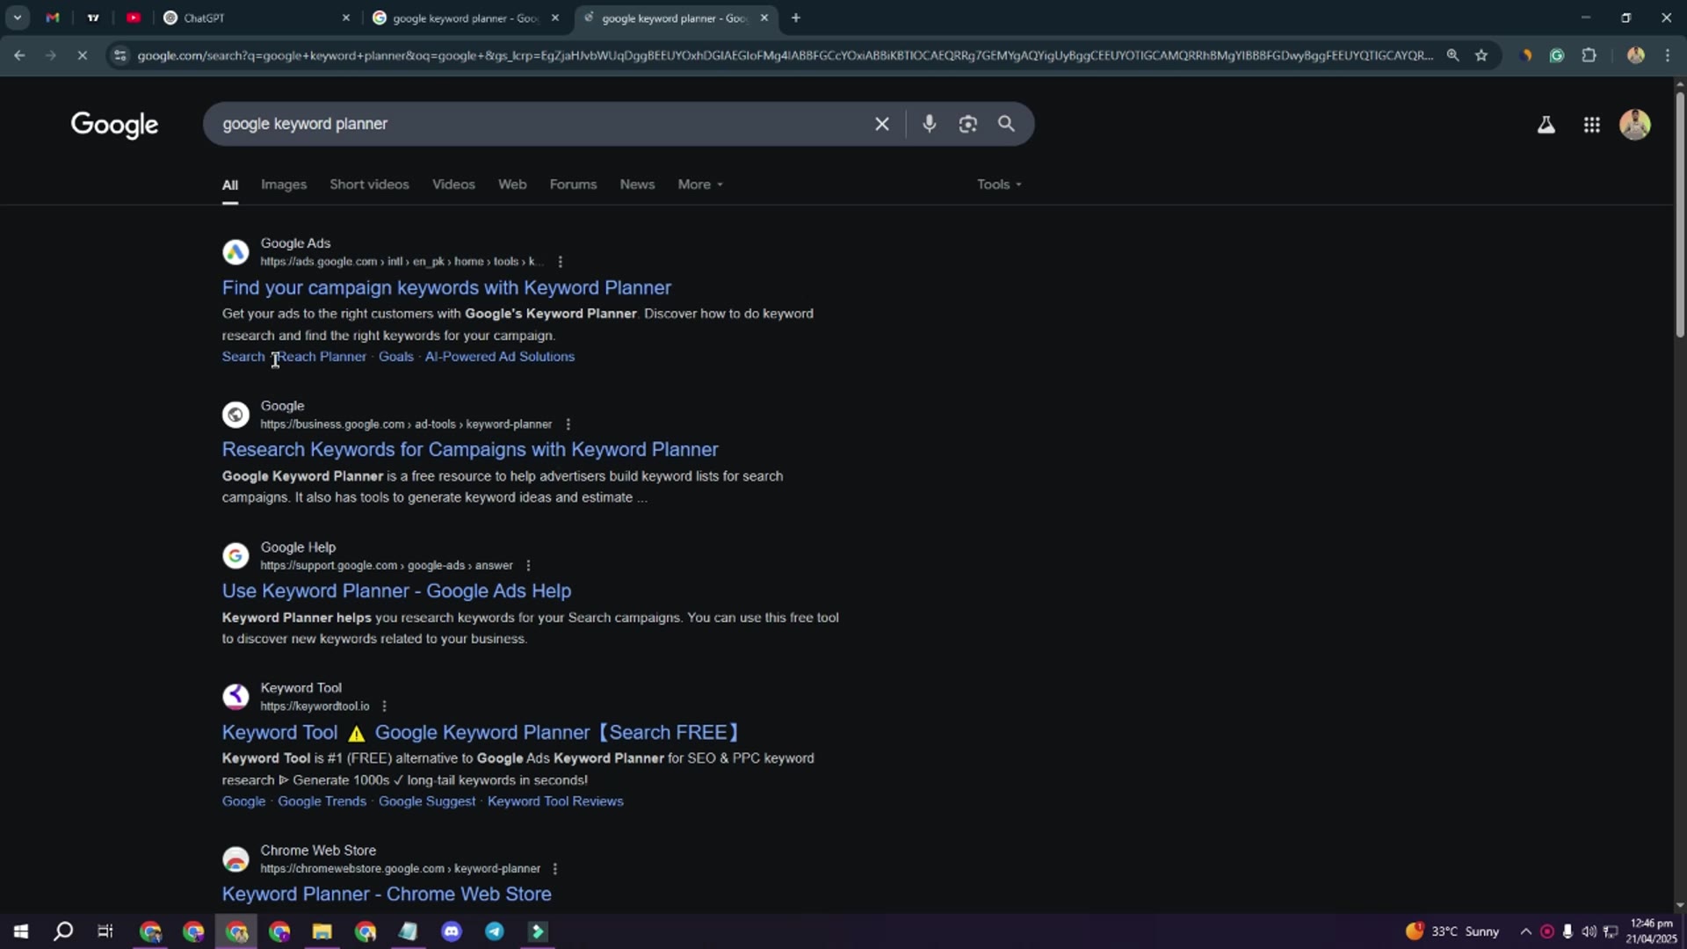Screen dimensions: 1687x949
Task: Click the page vertical scrollbar thumb
Action: point(1679,213)
